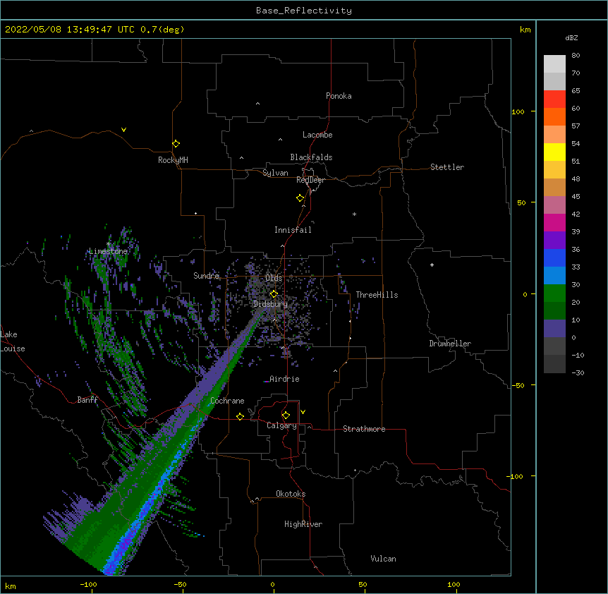Screen dimensions: 608x594
Task: Select the Strathmore label
Action: 364,429
